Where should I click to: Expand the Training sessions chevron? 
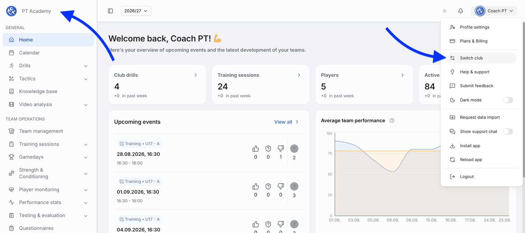point(86,144)
